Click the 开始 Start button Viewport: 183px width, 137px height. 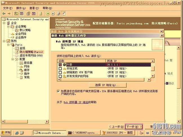coord(6,133)
